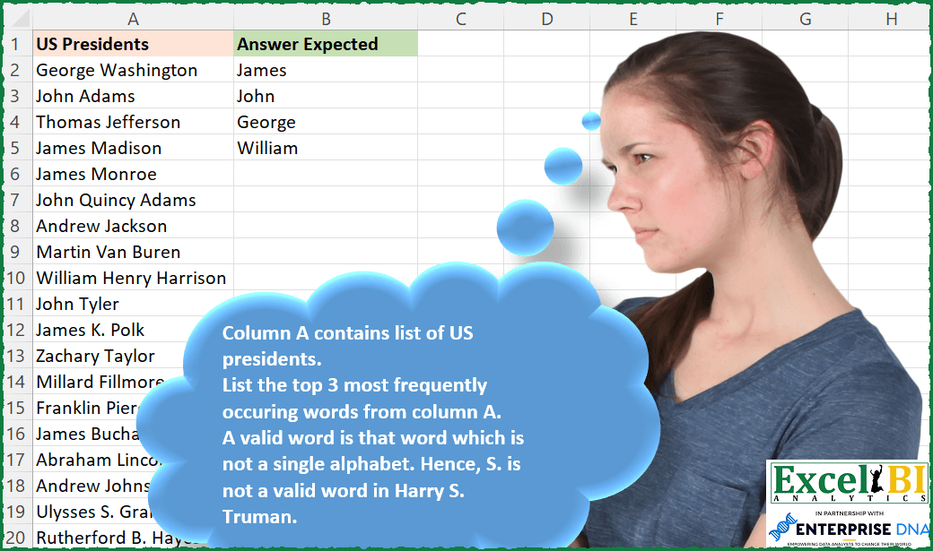Click the Enterprise DNA logo

click(x=848, y=529)
